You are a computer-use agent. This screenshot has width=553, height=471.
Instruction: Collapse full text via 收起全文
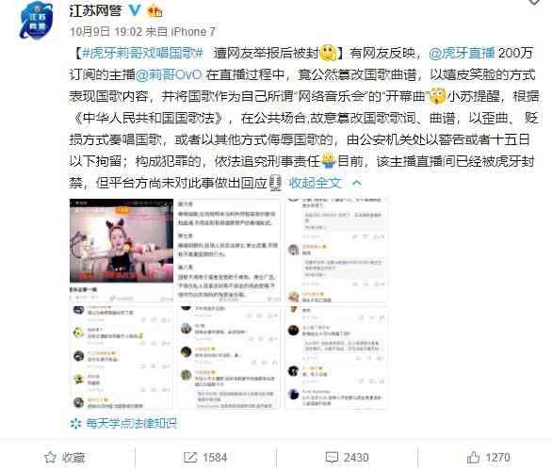(316, 183)
